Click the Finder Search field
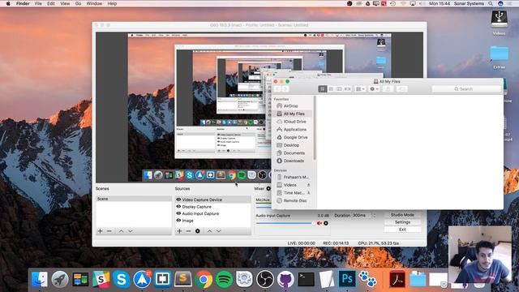Image resolution: width=519 pixels, height=292 pixels. coord(466,88)
